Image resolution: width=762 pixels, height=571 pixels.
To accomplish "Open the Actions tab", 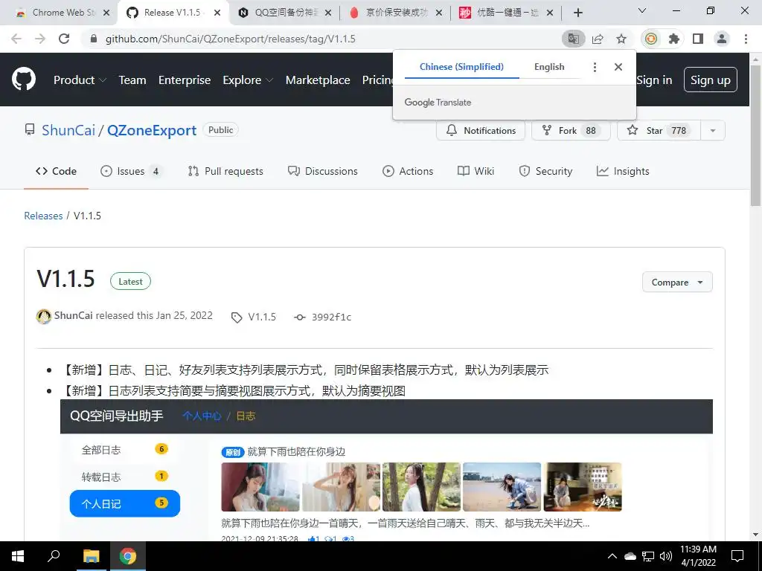I will 408,171.
